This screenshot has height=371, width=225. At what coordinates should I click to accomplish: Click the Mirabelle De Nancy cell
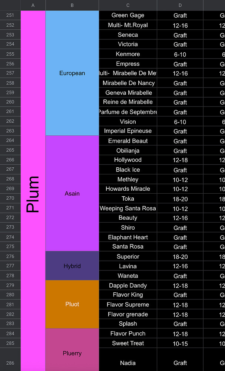[128, 83]
